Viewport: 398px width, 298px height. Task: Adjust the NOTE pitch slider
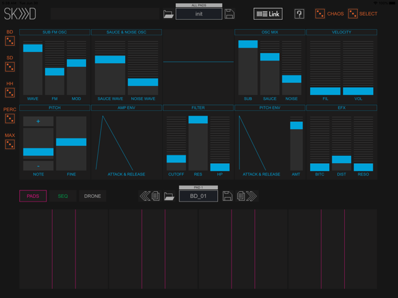pos(38,143)
